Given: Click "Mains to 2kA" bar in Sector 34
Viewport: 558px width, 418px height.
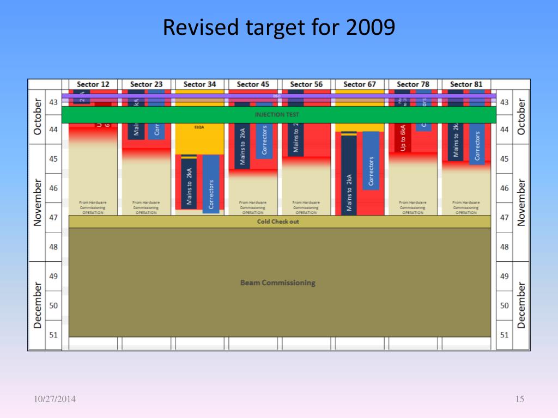Looking at the screenshot, I should (189, 182).
